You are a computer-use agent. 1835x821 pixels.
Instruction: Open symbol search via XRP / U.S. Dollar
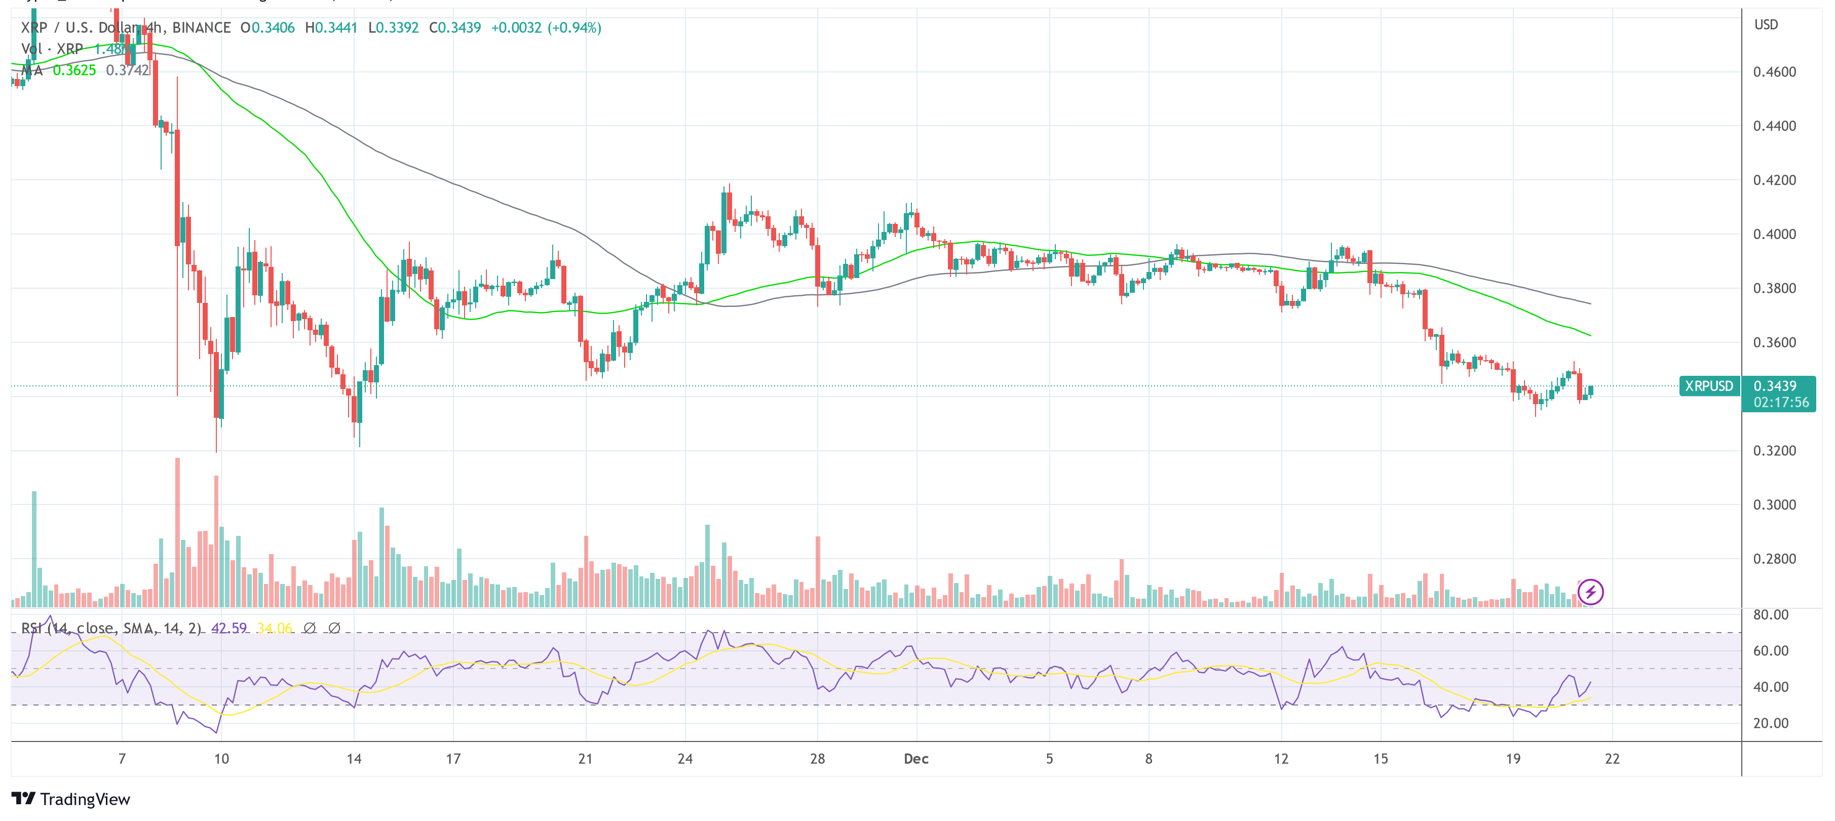(x=79, y=27)
